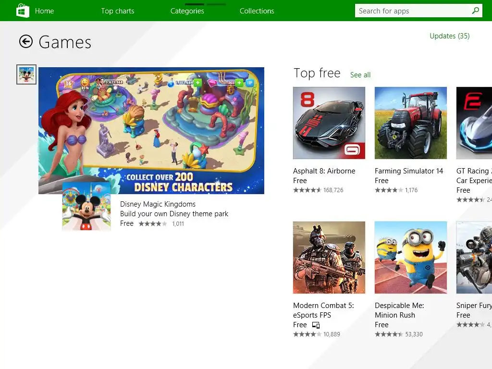
Task: Open the Home tab
Action: coord(44,11)
